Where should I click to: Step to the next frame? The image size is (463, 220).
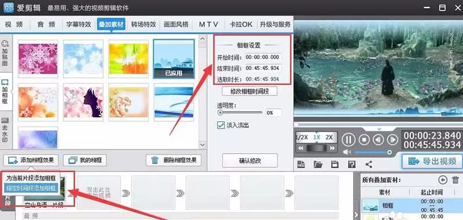point(392,139)
